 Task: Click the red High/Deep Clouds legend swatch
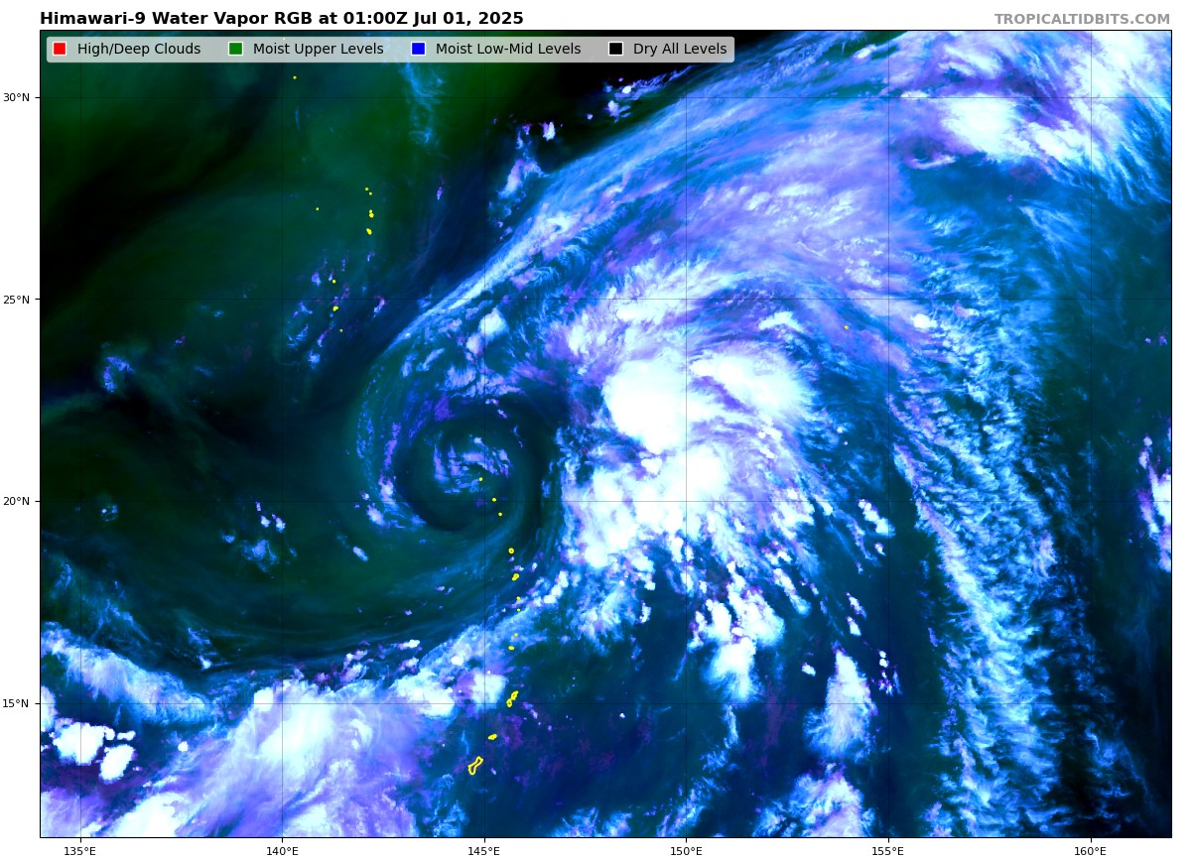tap(60, 49)
